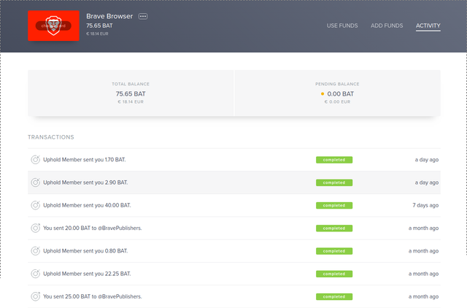Click 'a day ago' on the 1.70 BAT row

[427, 160]
